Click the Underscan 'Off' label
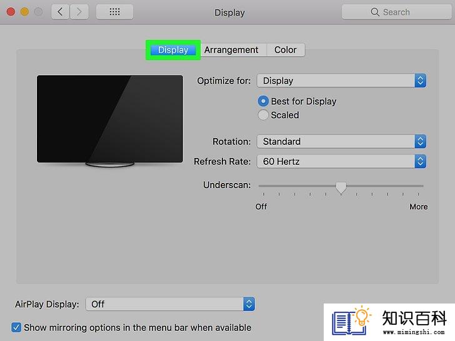The height and width of the screenshot is (341, 455). pyautogui.click(x=261, y=207)
